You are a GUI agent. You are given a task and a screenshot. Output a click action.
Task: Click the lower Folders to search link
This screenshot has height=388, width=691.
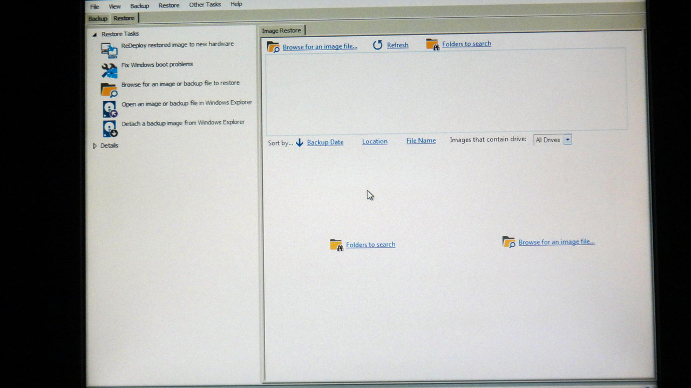(x=371, y=245)
